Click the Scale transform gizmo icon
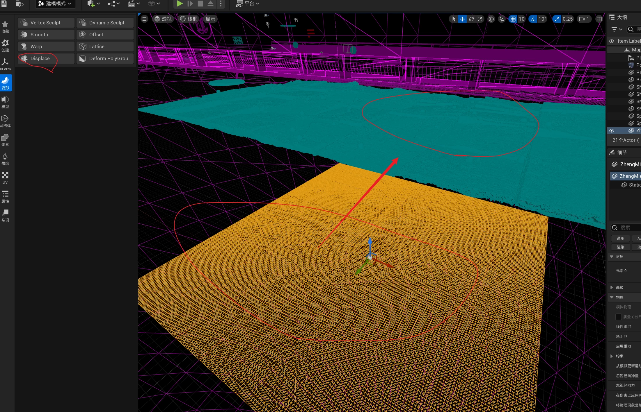The width and height of the screenshot is (641, 412). pyautogui.click(x=480, y=19)
